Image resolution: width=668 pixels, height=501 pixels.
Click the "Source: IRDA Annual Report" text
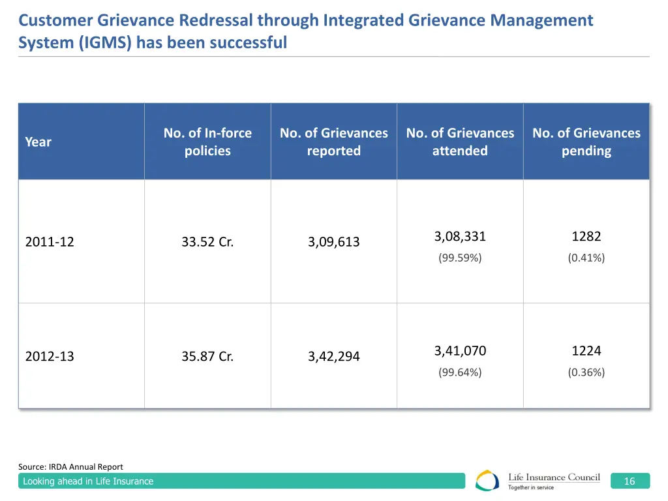click(71, 466)
